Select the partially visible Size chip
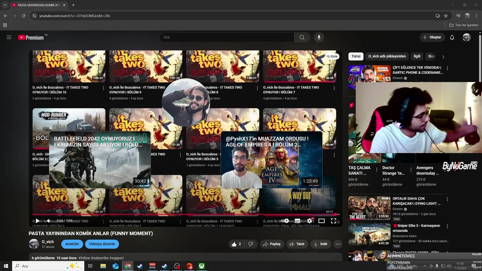The image size is (482, 271). (x=432, y=56)
